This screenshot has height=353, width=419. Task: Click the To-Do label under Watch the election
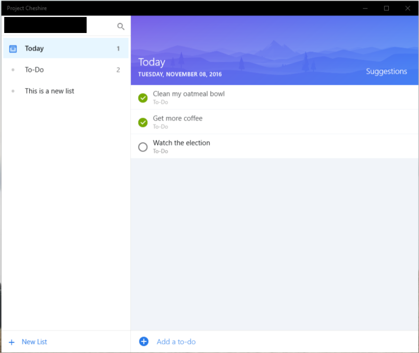[x=161, y=151]
